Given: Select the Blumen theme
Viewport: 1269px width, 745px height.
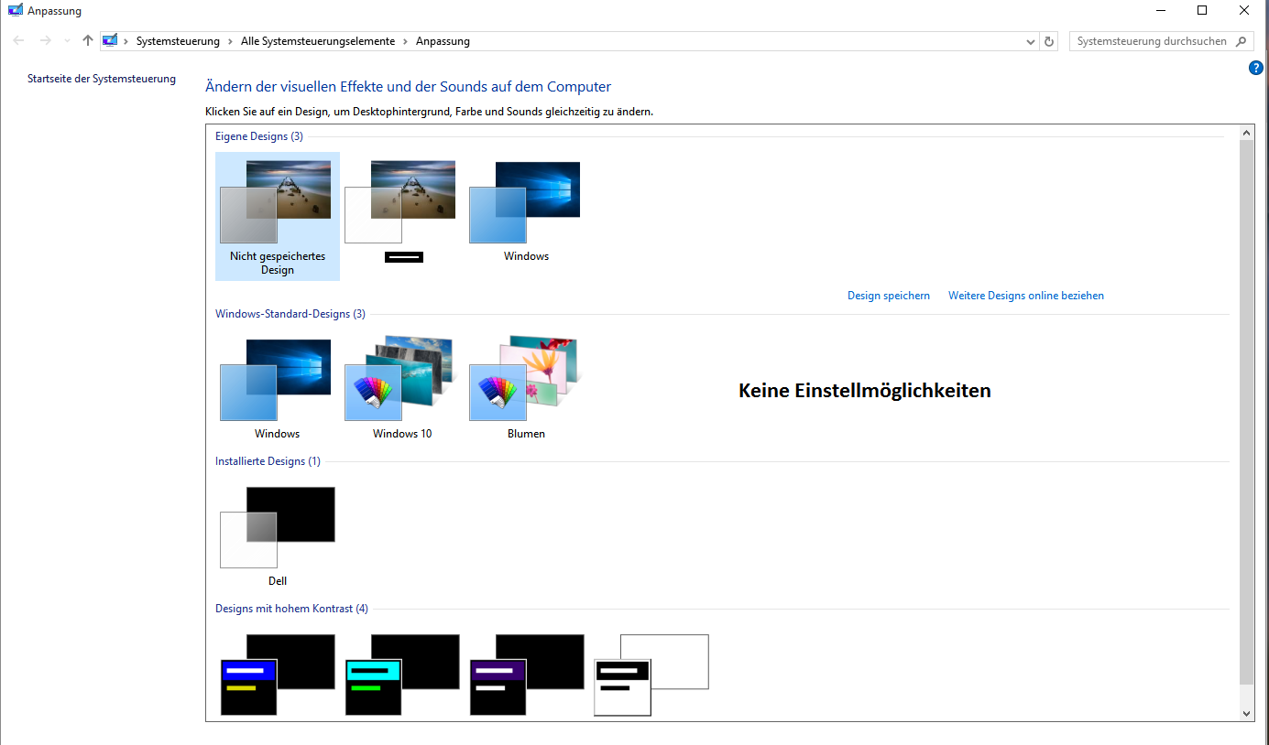Looking at the screenshot, I should click(526, 386).
